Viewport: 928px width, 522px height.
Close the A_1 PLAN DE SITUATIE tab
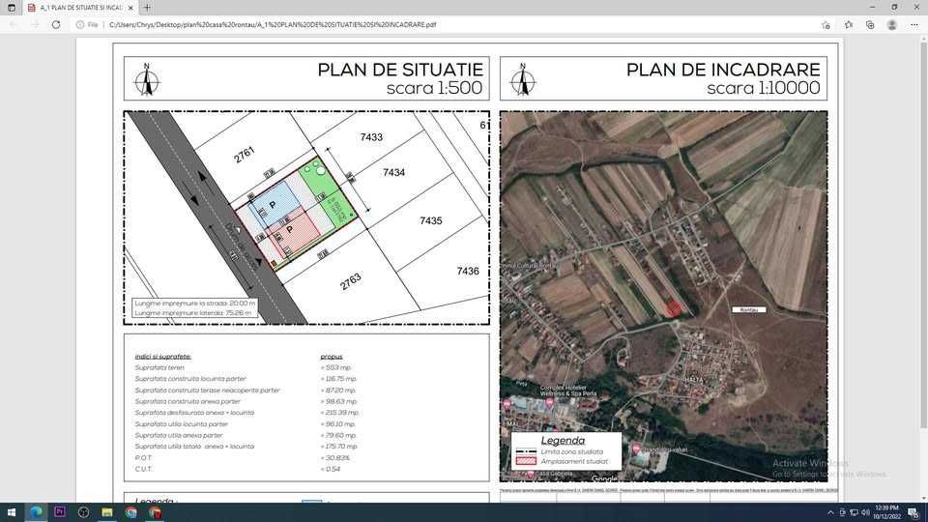click(x=130, y=8)
